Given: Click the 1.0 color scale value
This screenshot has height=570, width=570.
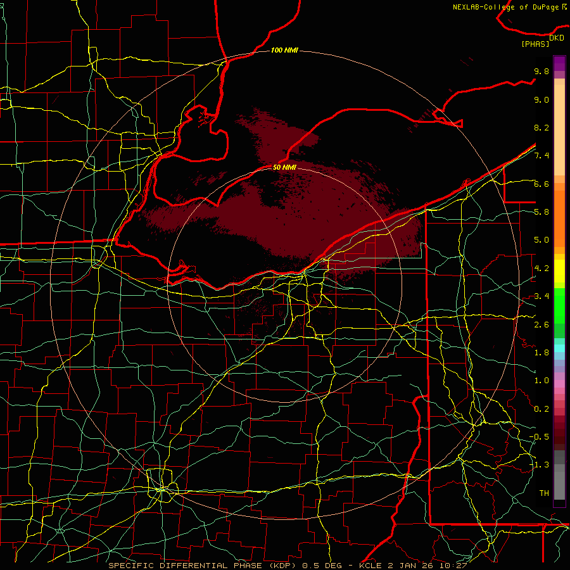Looking at the screenshot, I should click(x=541, y=381).
